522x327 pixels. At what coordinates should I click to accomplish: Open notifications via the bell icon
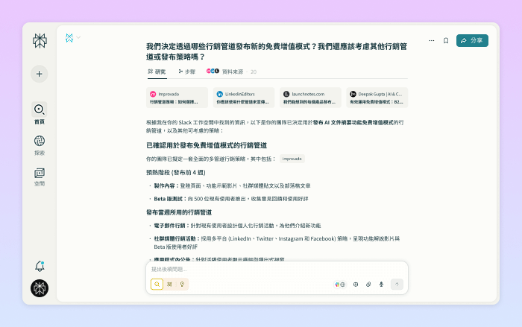click(x=40, y=266)
